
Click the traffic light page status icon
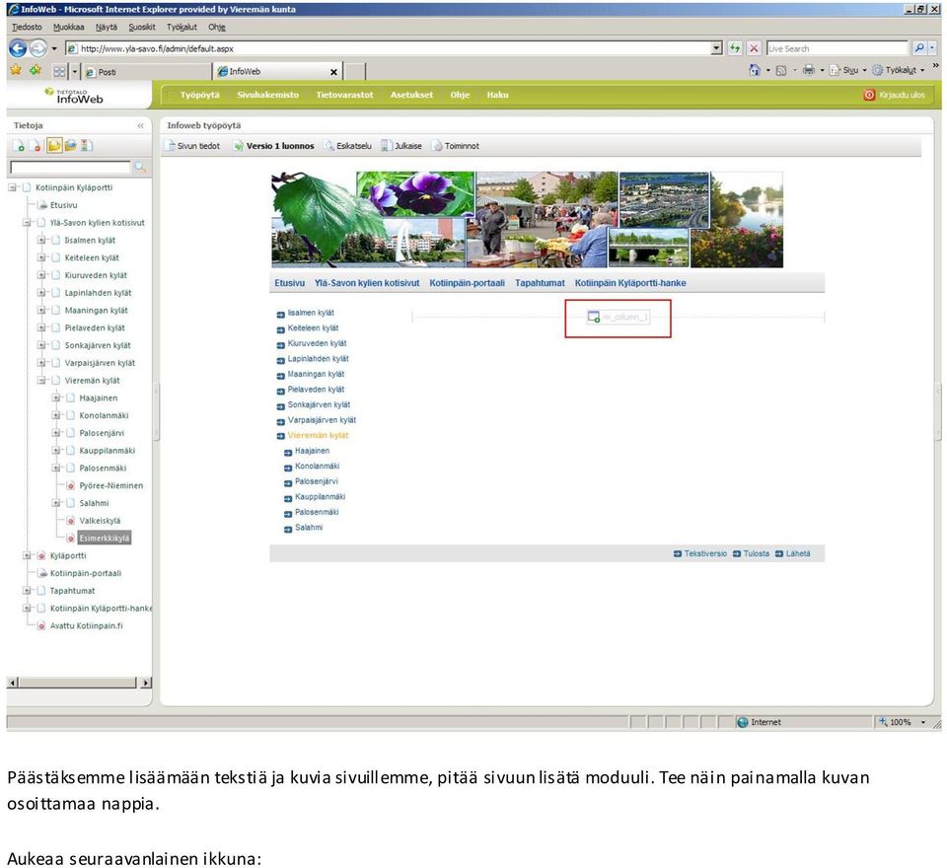pyautogui.click(x=87, y=146)
